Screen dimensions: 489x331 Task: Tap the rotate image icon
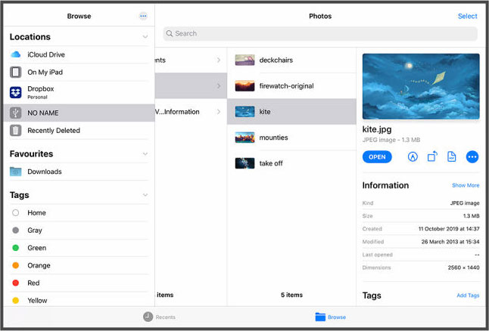432,156
